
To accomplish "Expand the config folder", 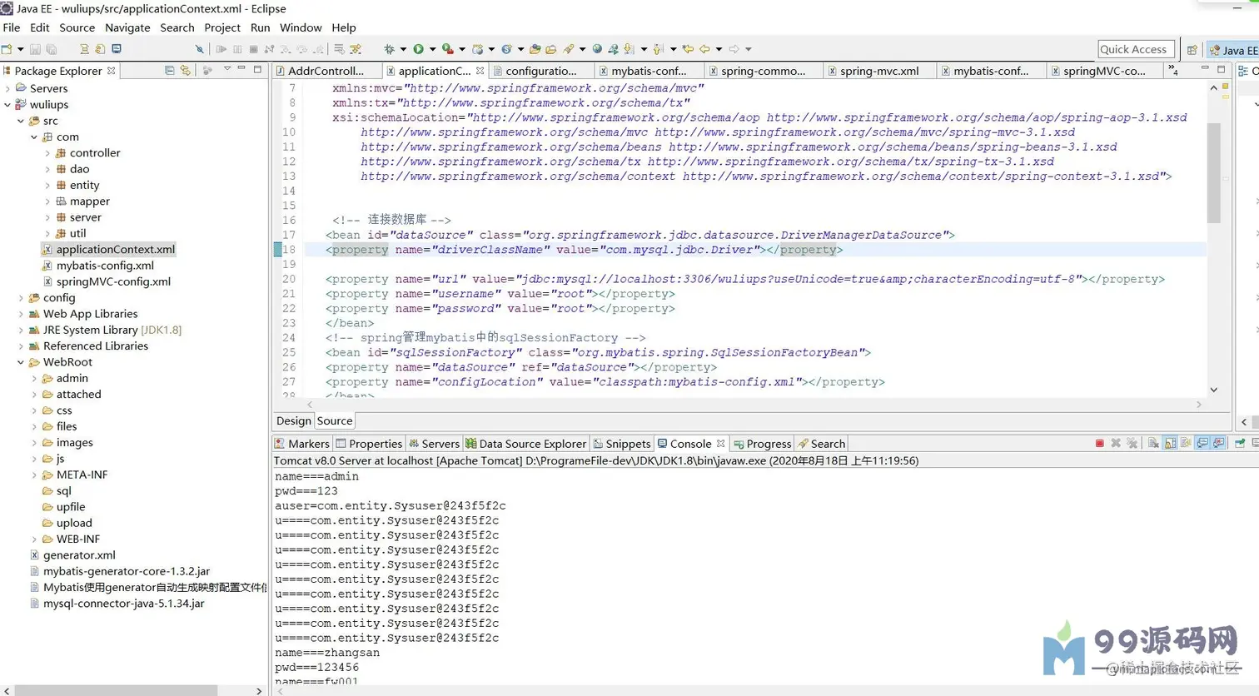I will [21, 298].
